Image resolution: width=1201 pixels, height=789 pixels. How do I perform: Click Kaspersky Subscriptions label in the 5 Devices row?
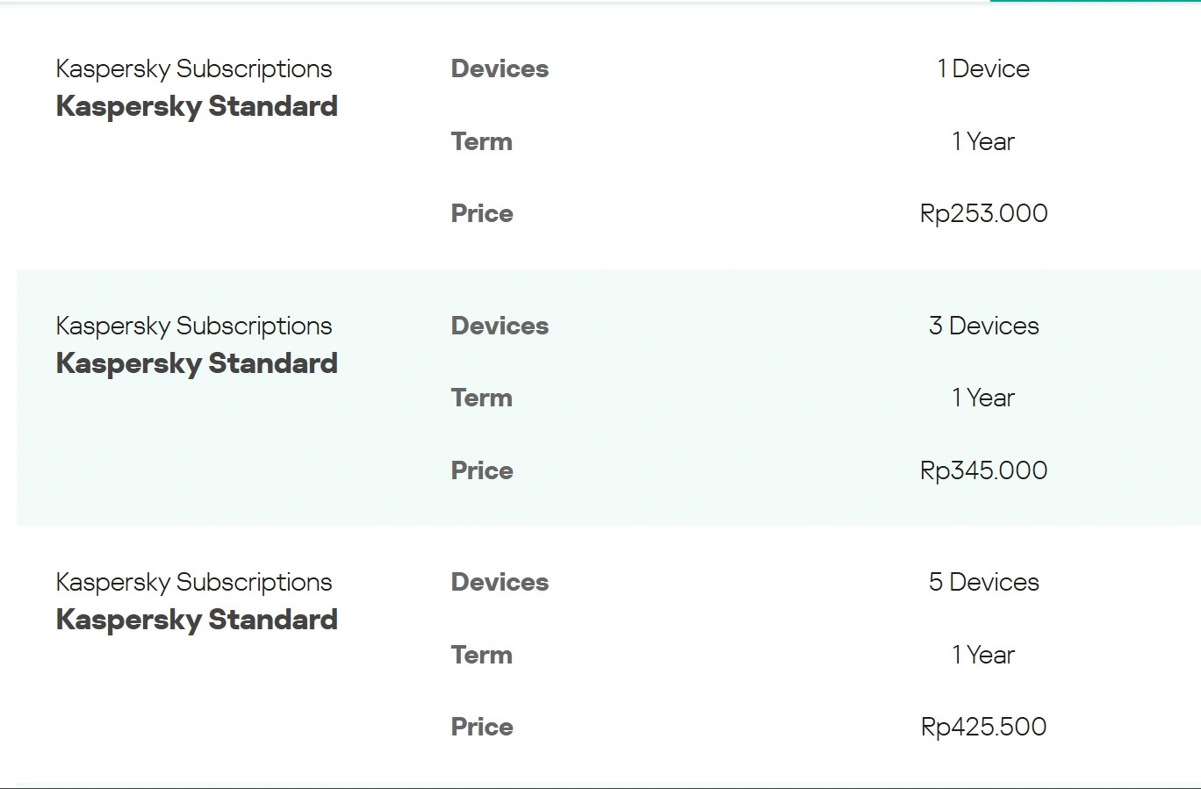(x=194, y=582)
